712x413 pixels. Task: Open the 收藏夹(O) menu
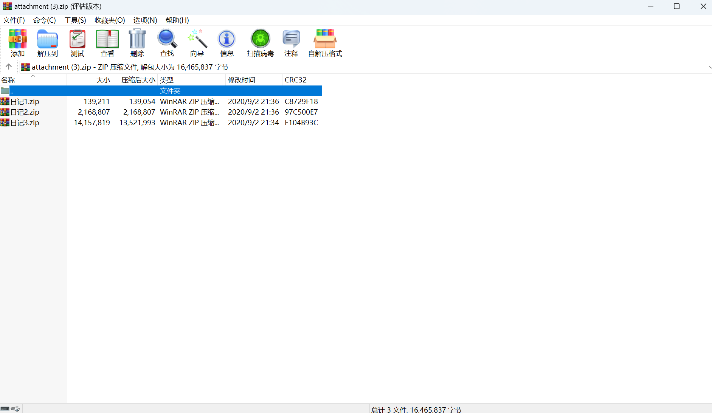(110, 20)
